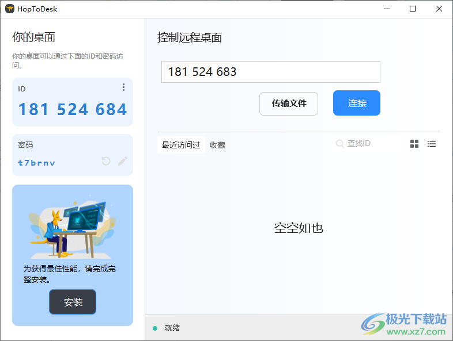Viewport: 453px width, 341px height.
Task: Click the 就绪 status text
Action: [172, 328]
